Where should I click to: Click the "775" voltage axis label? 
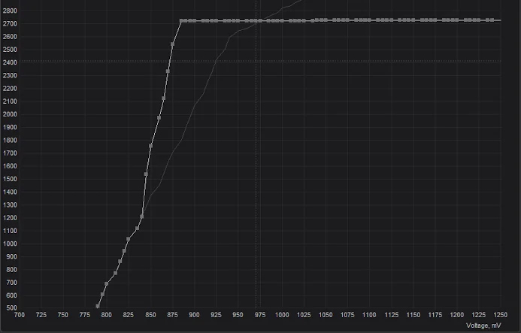(85, 315)
